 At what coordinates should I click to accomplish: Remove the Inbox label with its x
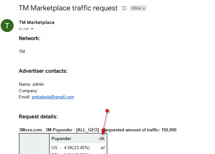tap(144, 8)
